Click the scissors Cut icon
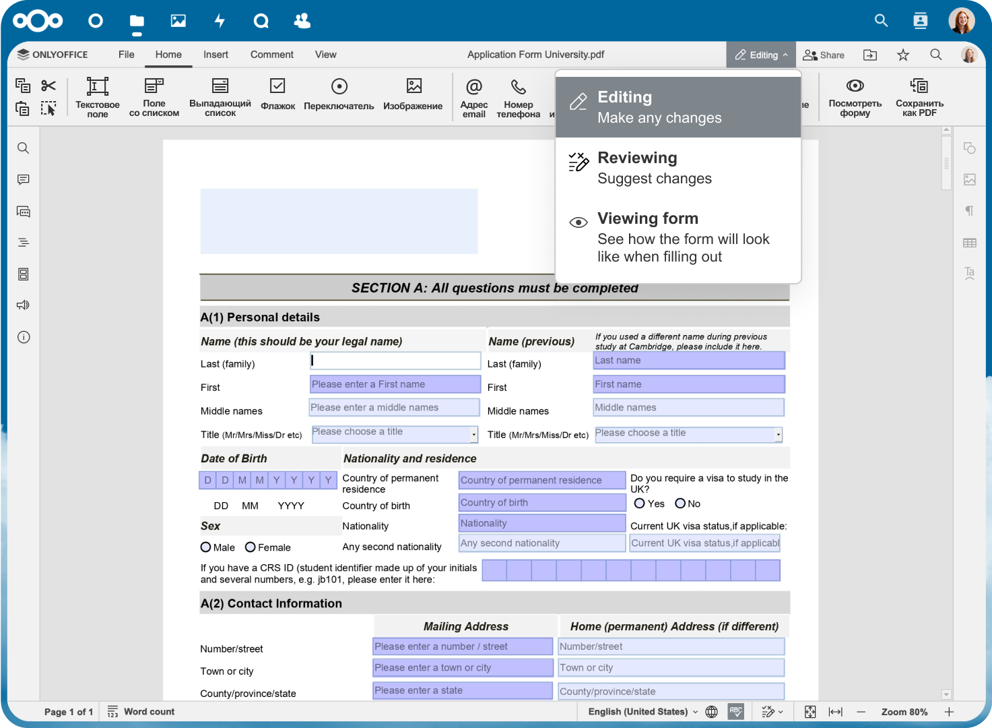The width and height of the screenshot is (992, 728). point(48,86)
